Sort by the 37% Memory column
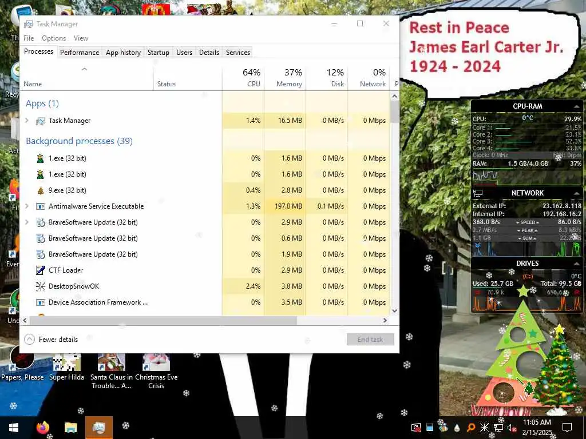 [285, 78]
